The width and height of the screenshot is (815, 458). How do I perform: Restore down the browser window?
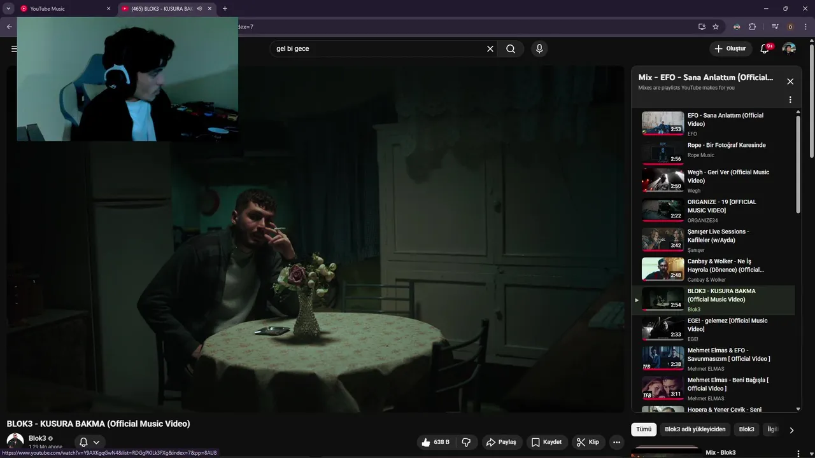tap(785, 9)
